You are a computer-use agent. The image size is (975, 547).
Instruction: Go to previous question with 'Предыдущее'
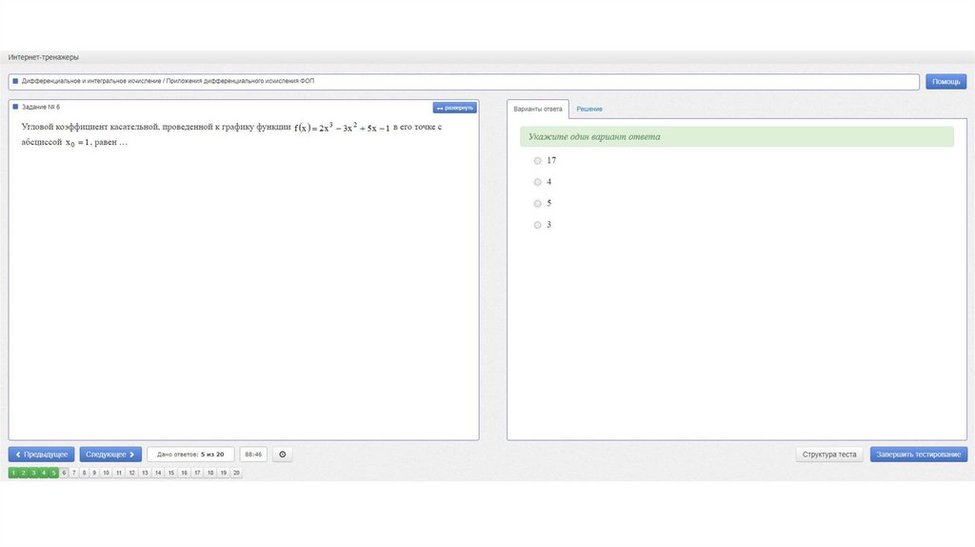click(x=42, y=455)
